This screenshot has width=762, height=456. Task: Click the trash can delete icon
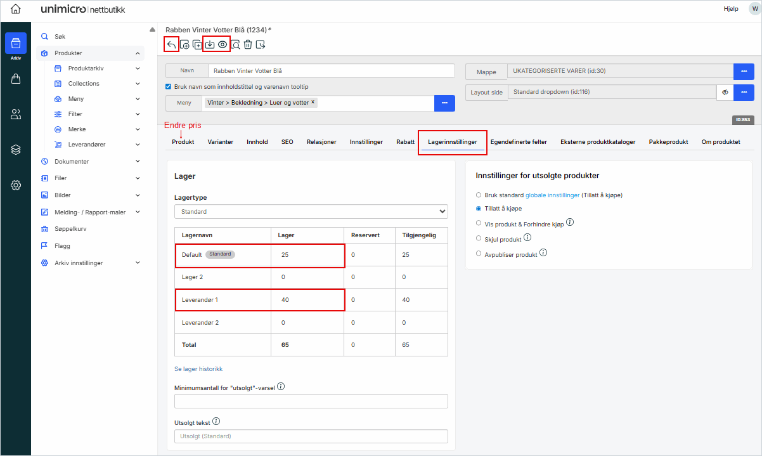pyautogui.click(x=248, y=44)
